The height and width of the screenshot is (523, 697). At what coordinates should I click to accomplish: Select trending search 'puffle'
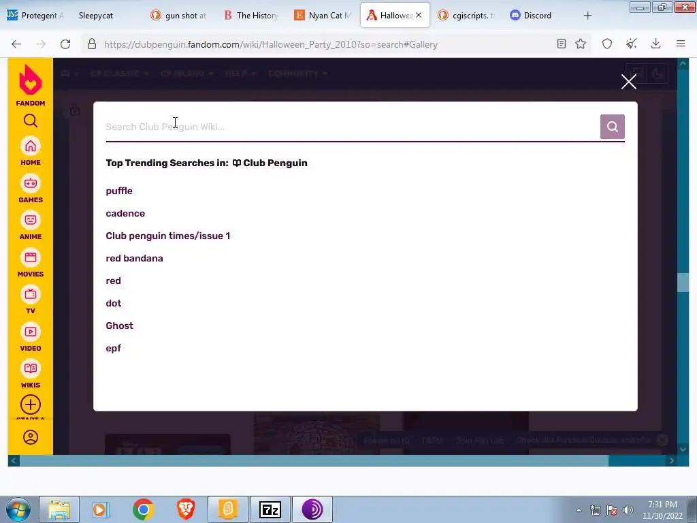(x=119, y=191)
